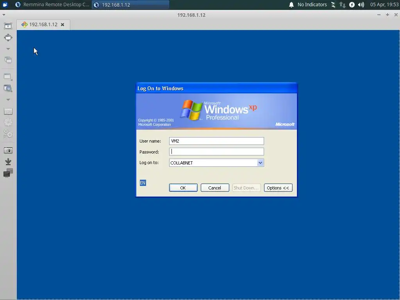
Task: Open the Log on to COLLABNET dropdown
Action: tap(260, 163)
